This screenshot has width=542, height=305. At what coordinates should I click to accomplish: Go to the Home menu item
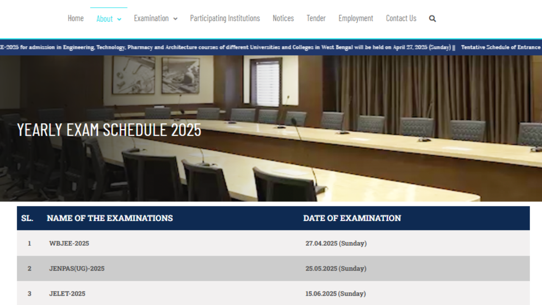76,18
